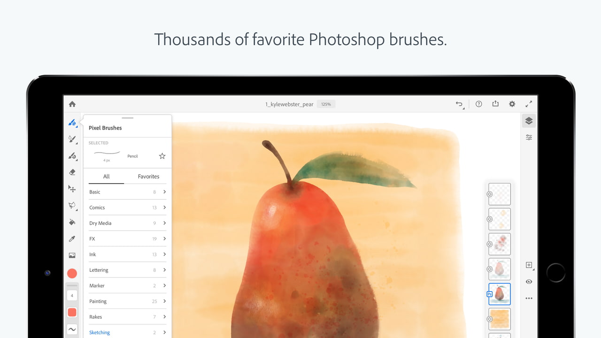Click the Undo arrow icon
Image resolution: width=601 pixels, height=338 pixels.
coord(459,104)
